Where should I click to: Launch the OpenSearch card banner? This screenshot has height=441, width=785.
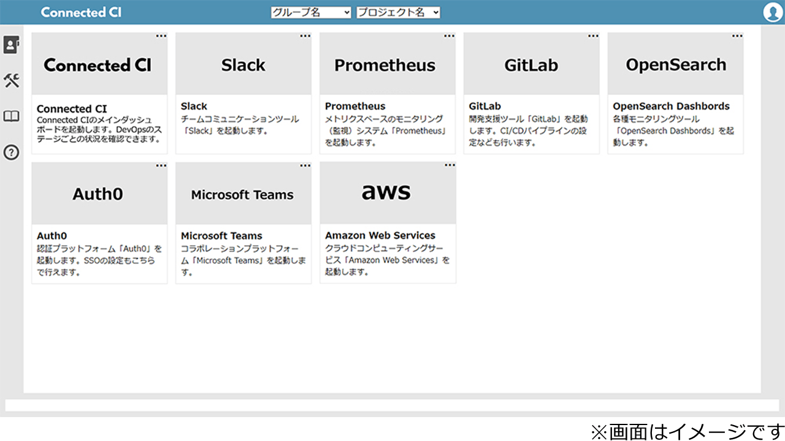[x=676, y=64]
